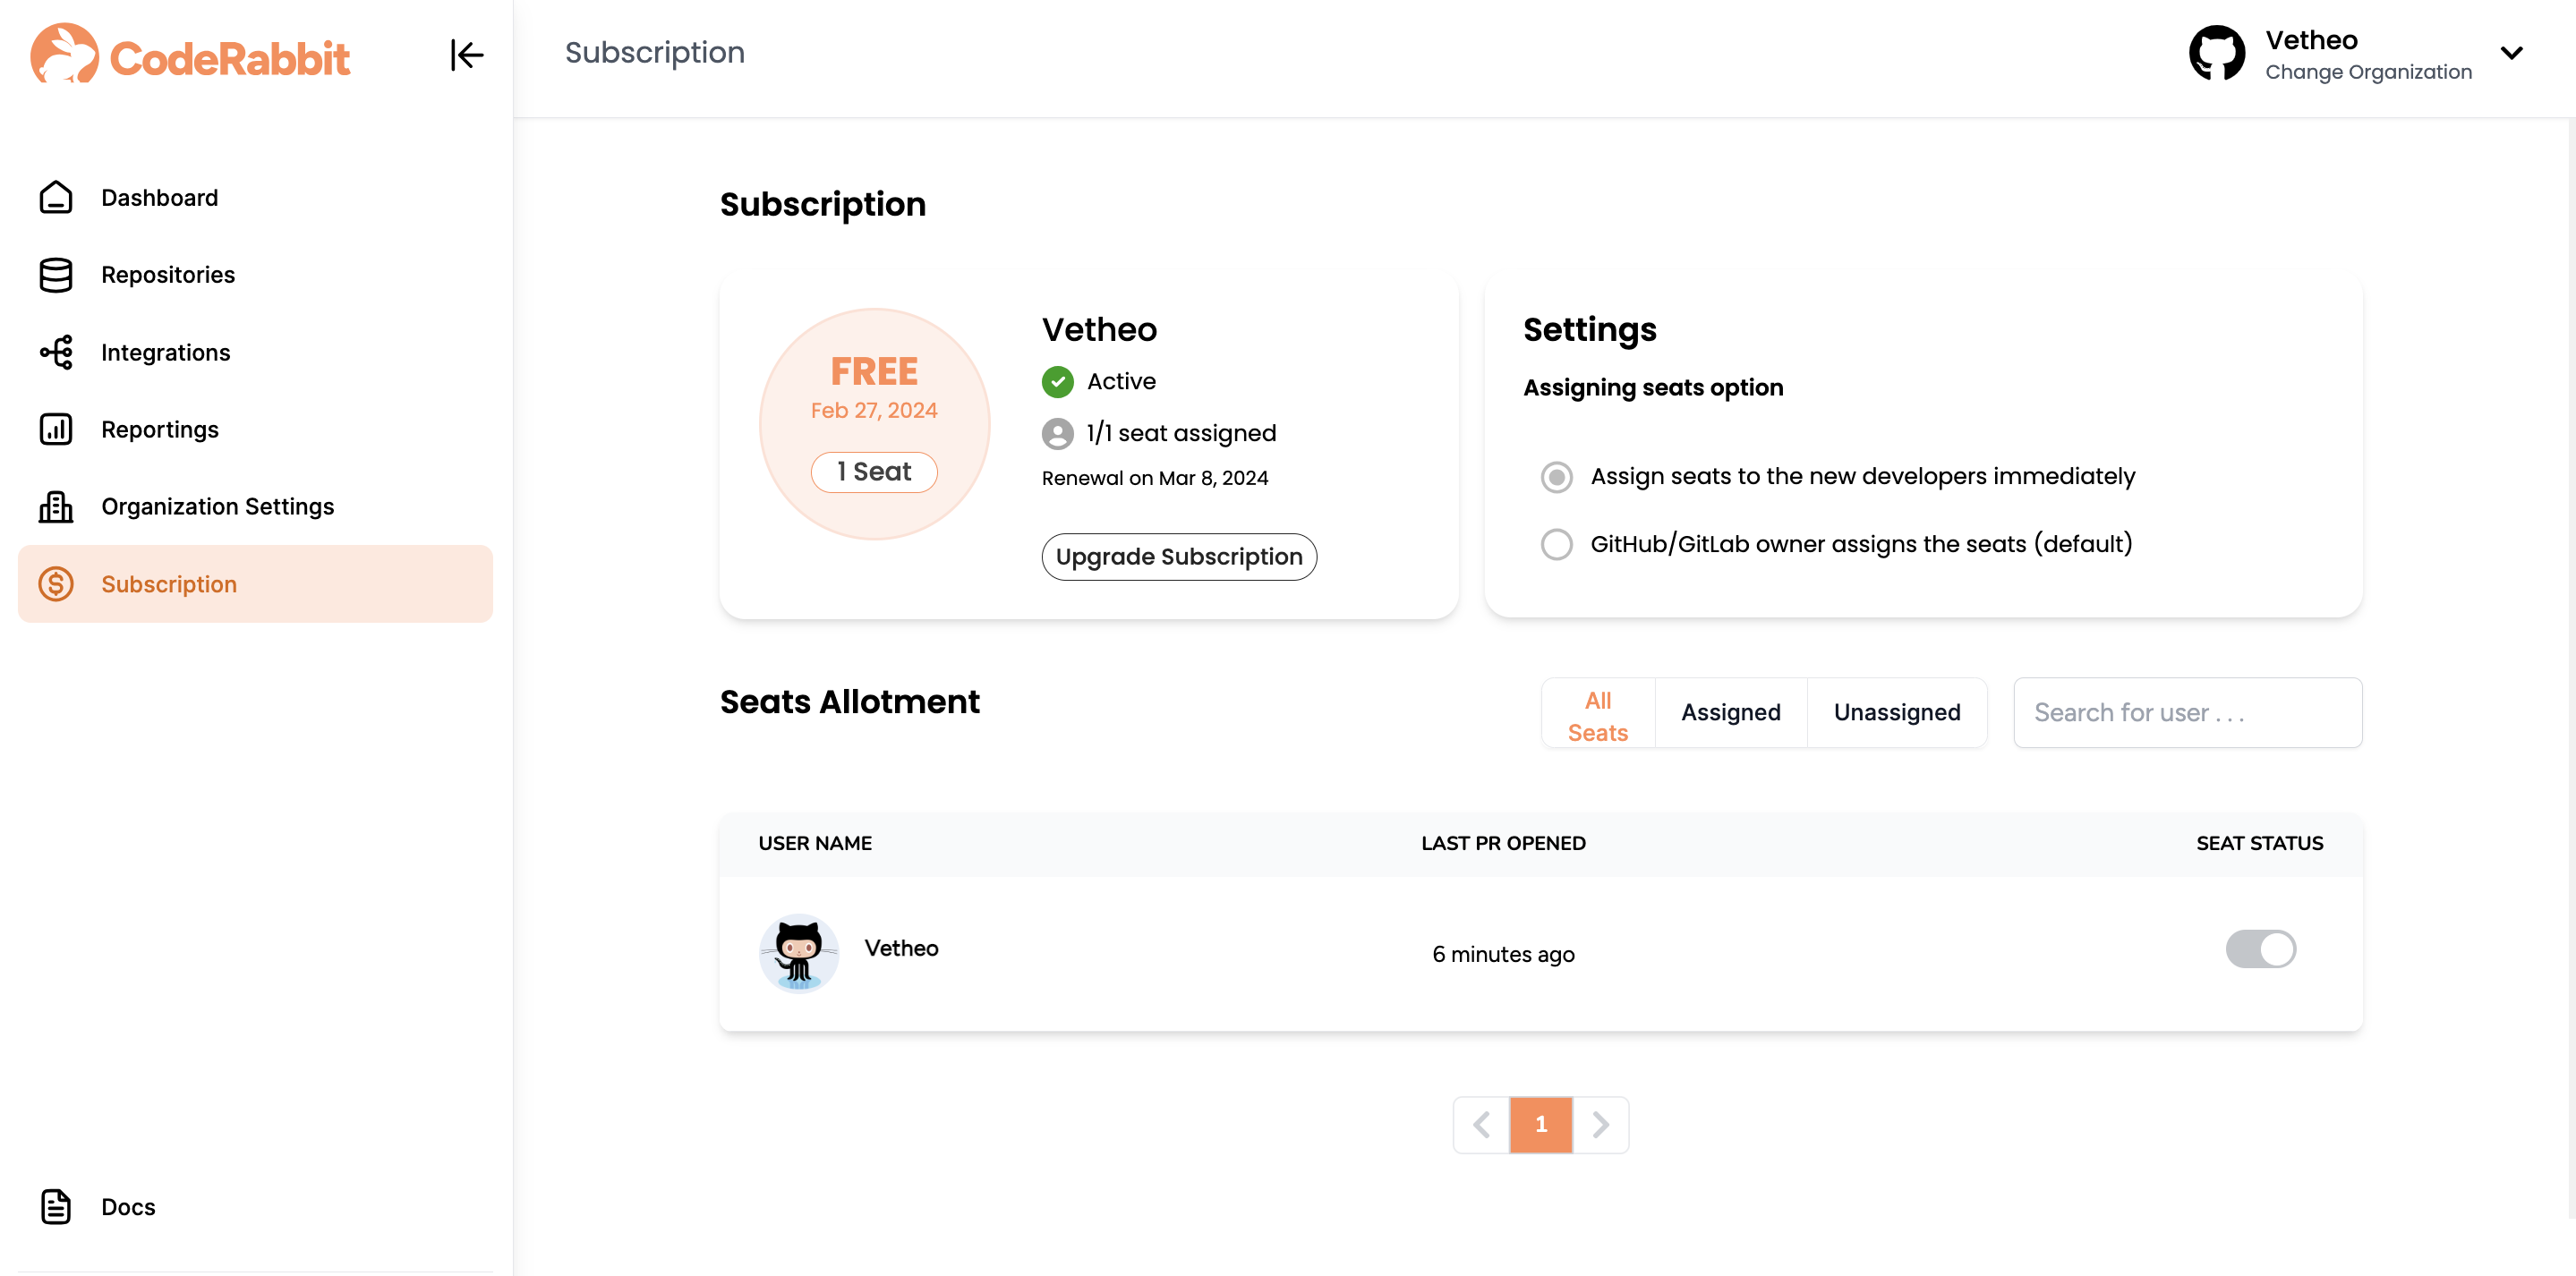The height and width of the screenshot is (1276, 2576).
Task: Click the Upgrade Subscription button
Action: pyautogui.click(x=1180, y=555)
